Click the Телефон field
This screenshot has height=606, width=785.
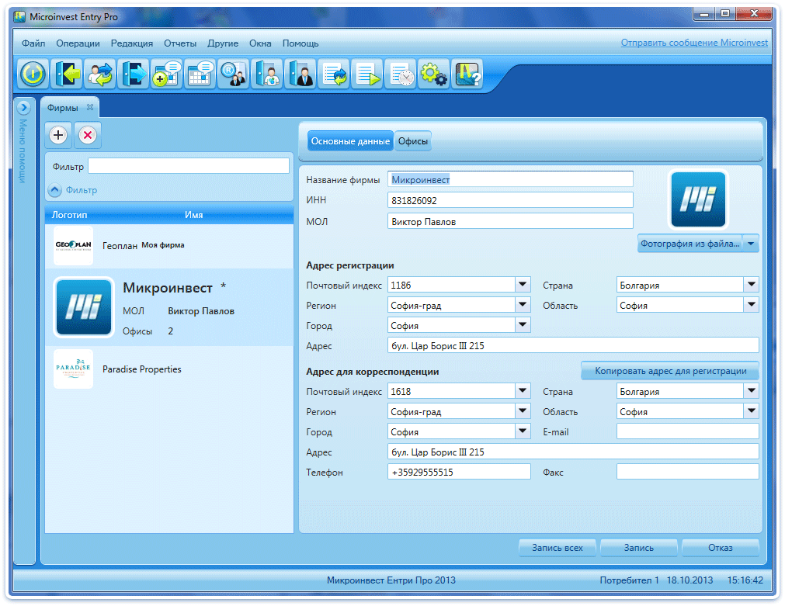[x=459, y=472]
